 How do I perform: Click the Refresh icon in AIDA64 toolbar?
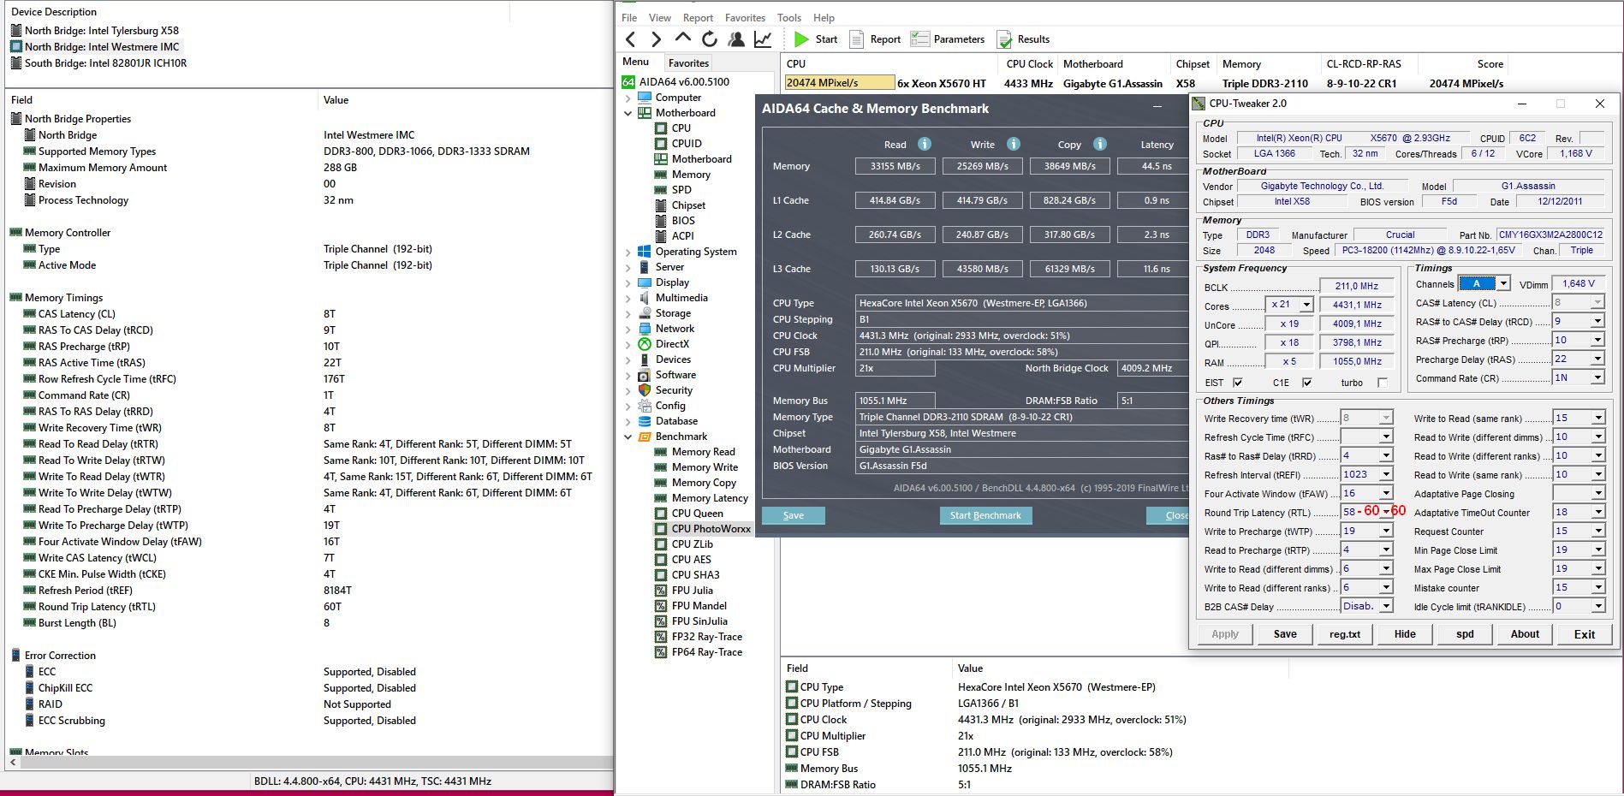[710, 39]
